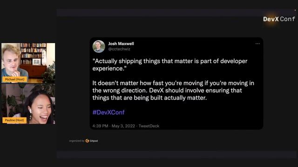Click the orange Gitpod G logo icon
Image resolution: width=298 pixels, height=167 pixels.
click(87, 141)
